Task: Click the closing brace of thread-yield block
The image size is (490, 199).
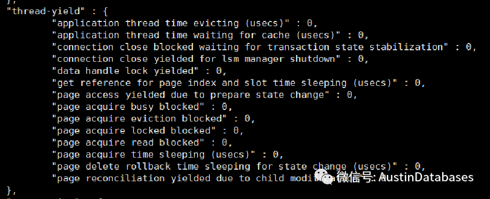Action: click(x=9, y=190)
